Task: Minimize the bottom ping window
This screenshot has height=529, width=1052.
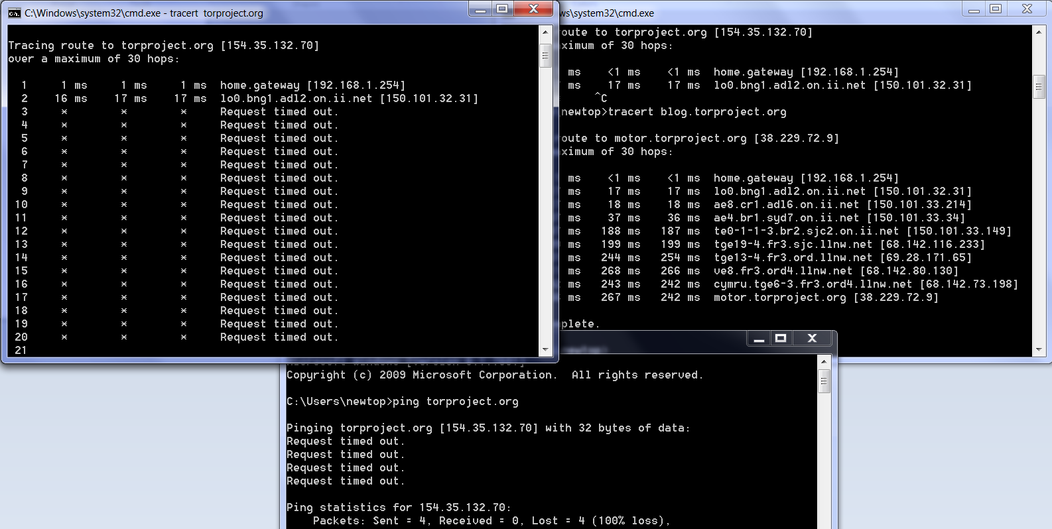Action: coord(759,338)
